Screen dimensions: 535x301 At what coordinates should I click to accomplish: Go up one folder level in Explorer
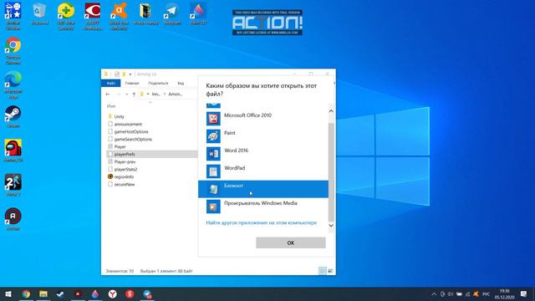134,94
